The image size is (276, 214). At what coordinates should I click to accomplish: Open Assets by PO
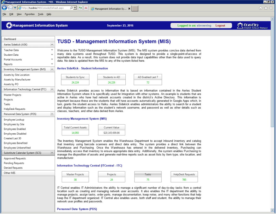point(11,84)
